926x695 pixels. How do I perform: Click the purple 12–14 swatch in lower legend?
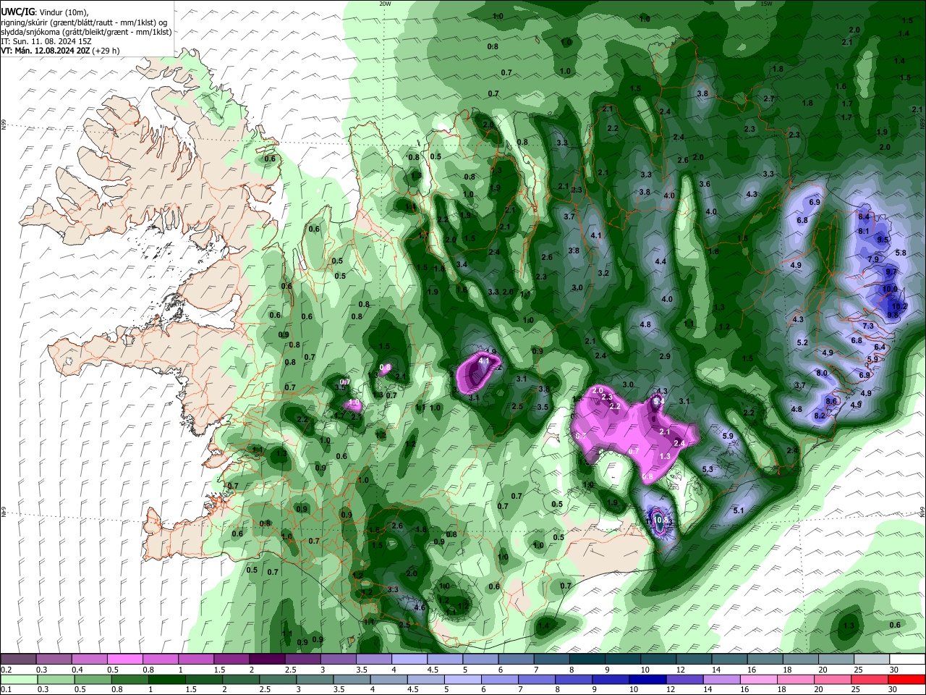click(686, 679)
